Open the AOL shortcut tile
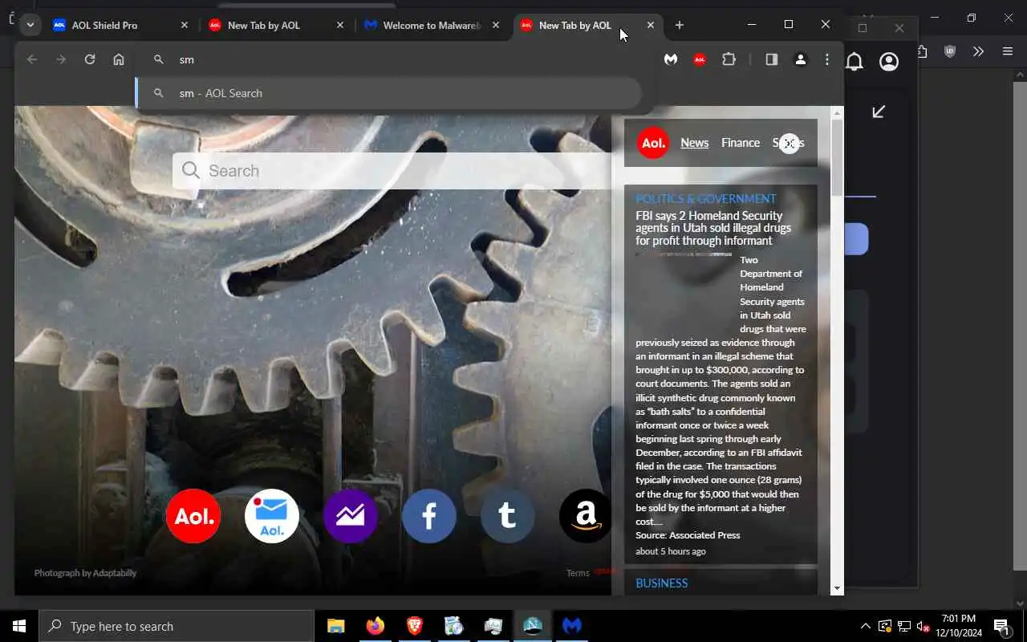 click(x=193, y=516)
